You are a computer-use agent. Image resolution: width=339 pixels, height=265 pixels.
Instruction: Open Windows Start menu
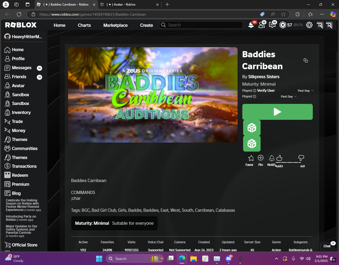(x=99, y=259)
